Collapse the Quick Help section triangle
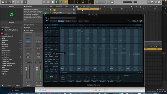 pos(25,7)
